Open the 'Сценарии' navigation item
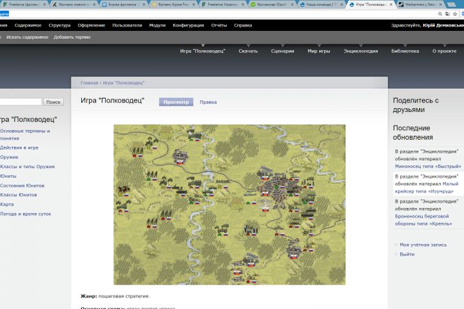464x309 pixels. click(x=282, y=51)
